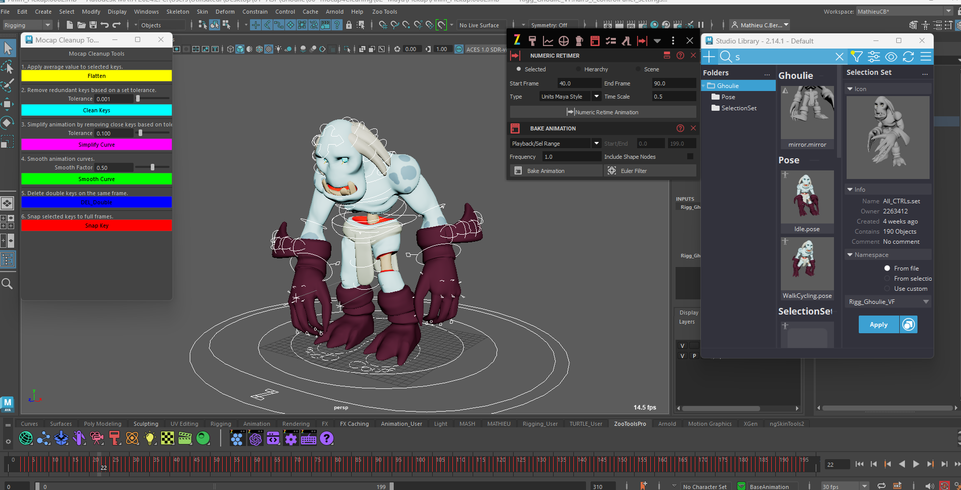Click the Zoo red window icon

click(x=595, y=40)
